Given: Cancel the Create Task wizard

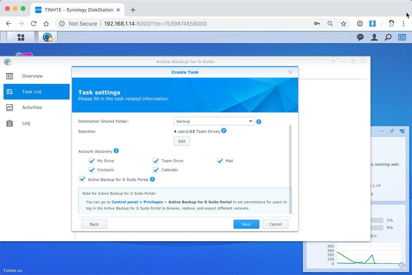Looking at the screenshot, I should pos(275,224).
